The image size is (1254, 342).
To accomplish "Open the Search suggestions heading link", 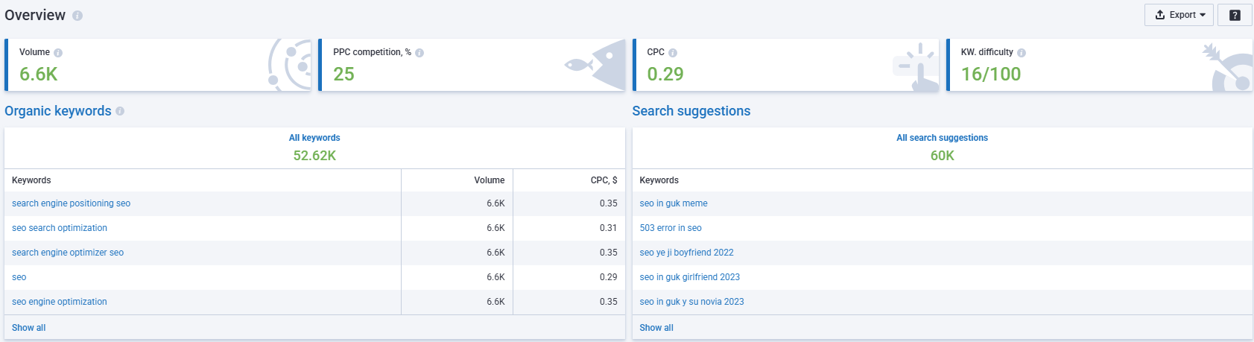I will point(691,111).
